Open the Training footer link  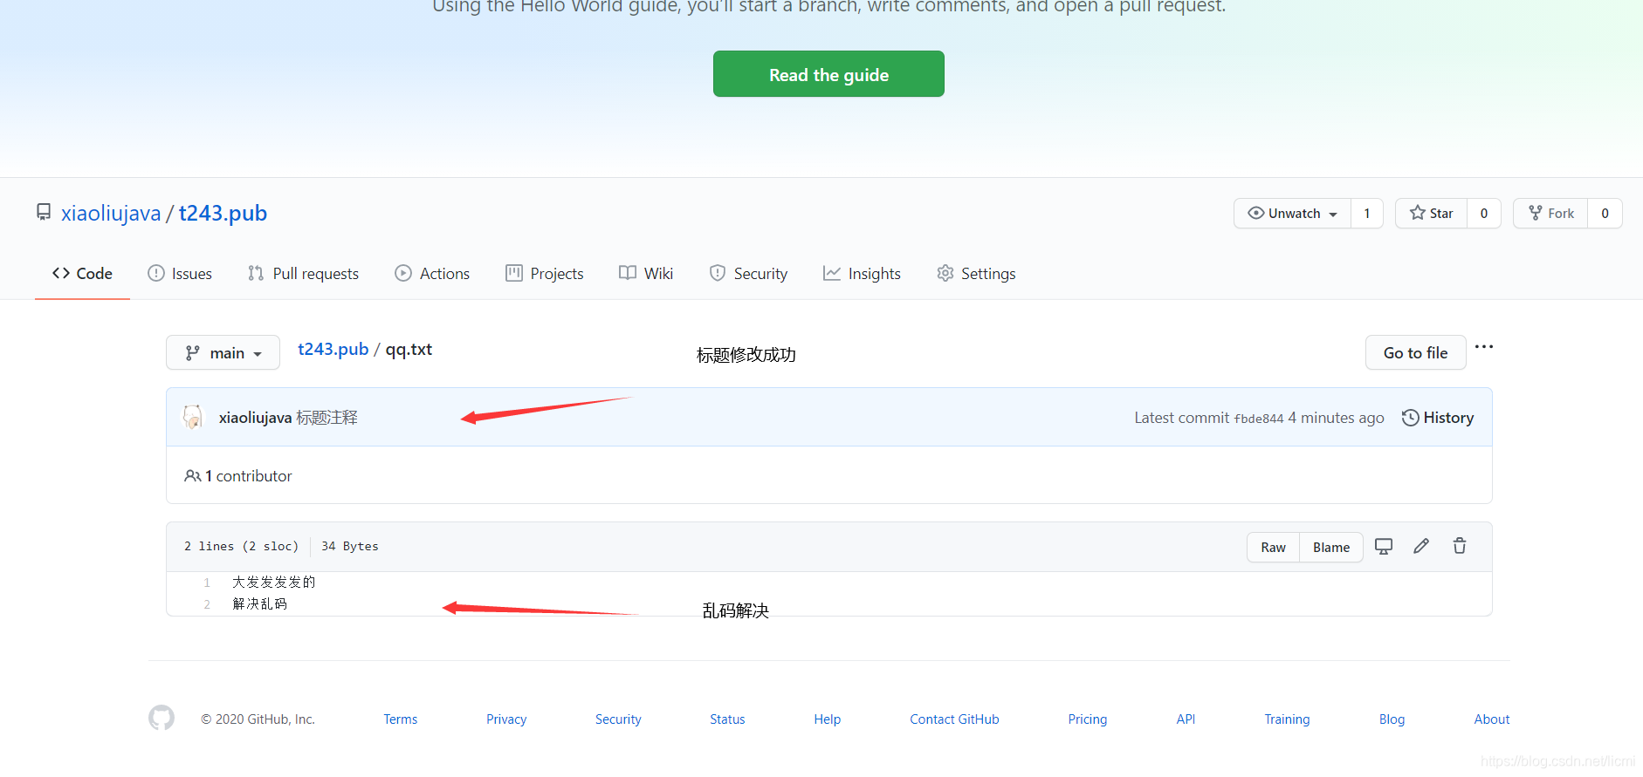1287,719
